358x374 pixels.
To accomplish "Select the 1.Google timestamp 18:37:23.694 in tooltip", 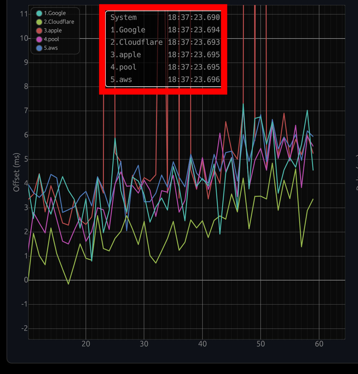I will tap(194, 30).
